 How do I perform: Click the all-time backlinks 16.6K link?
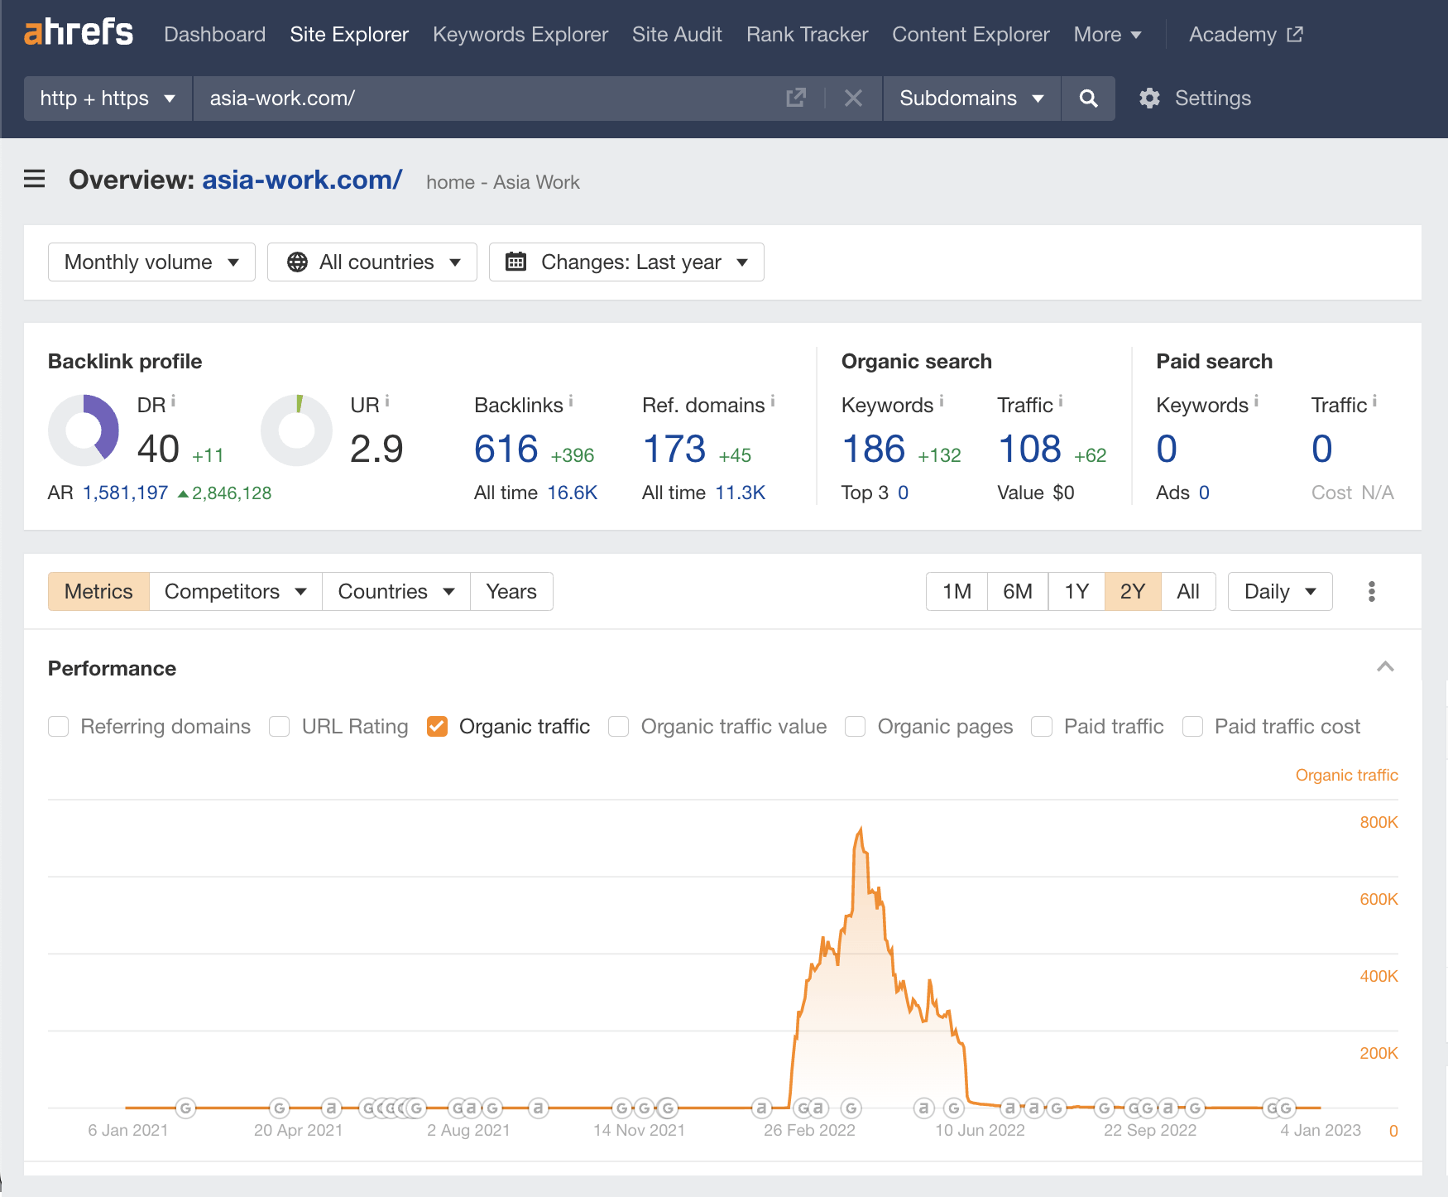coord(573,492)
